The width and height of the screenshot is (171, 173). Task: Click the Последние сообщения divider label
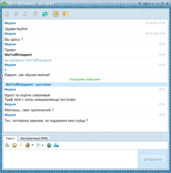click(85, 79)
